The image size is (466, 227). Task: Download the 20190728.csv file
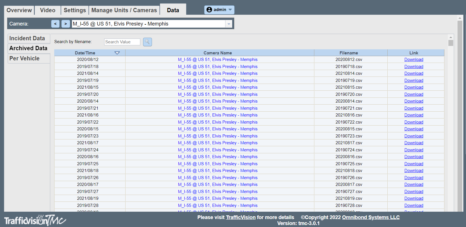414,205
